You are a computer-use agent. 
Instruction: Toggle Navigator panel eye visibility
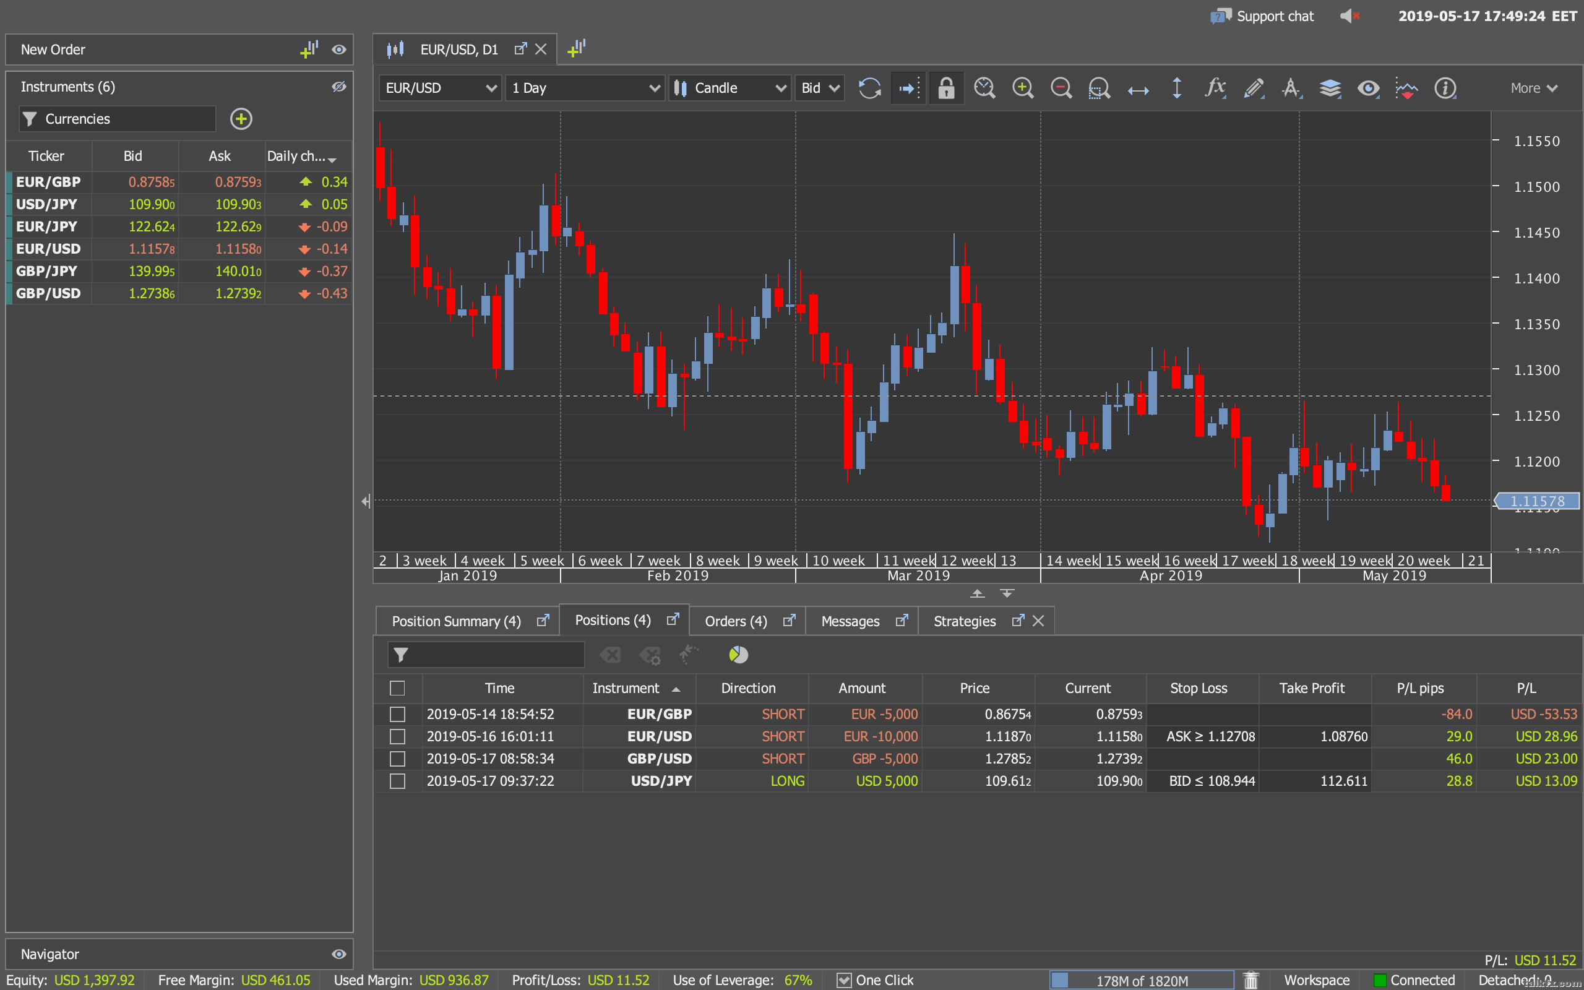pyautogui.click(x=338, y=954)
